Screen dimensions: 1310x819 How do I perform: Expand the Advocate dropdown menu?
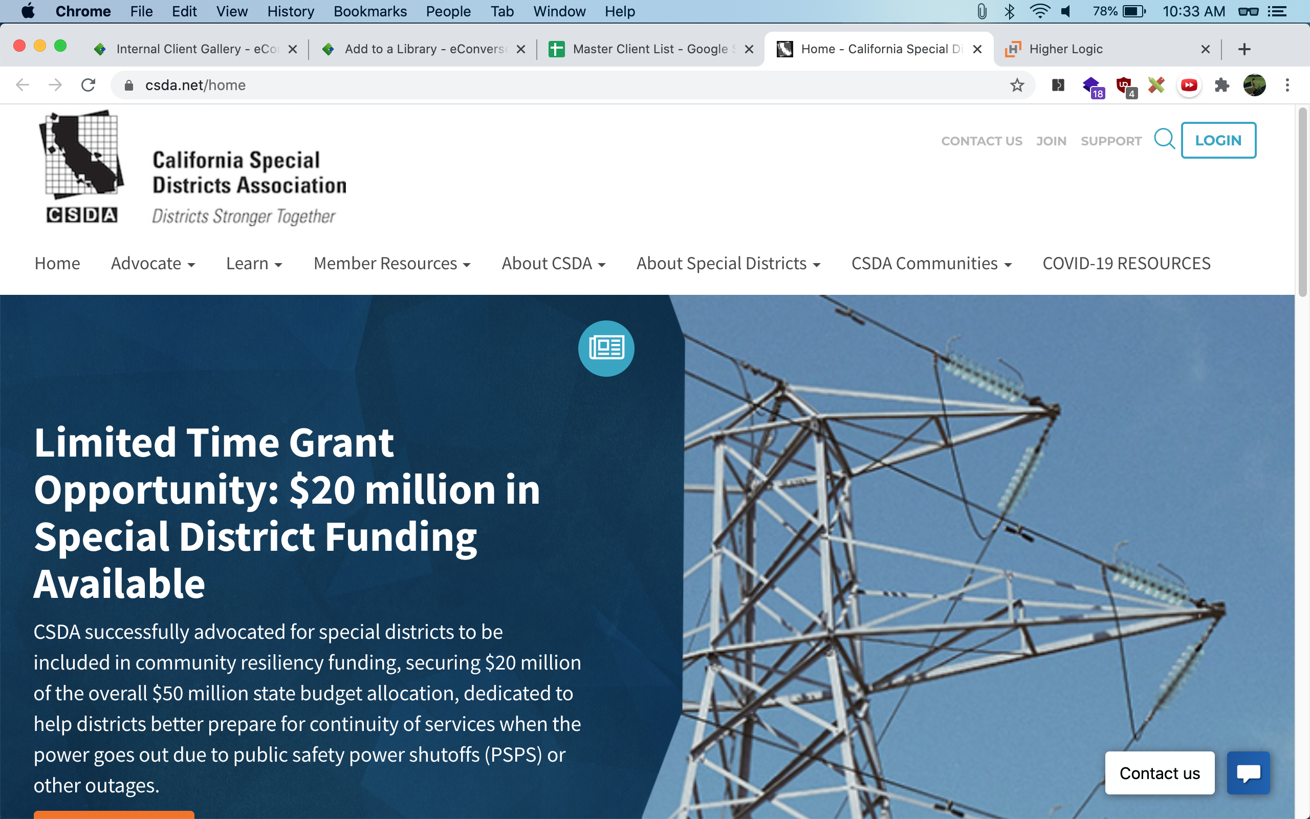tap(152, 263)
